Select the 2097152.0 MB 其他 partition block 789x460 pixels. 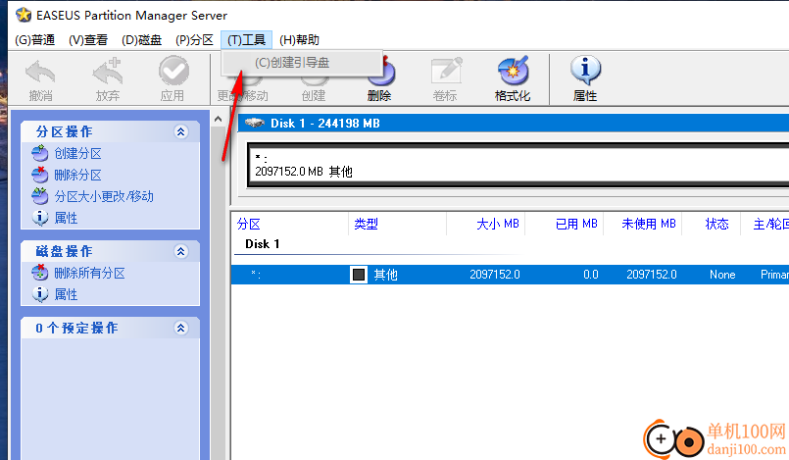pyautogui.click(x=518, y=165)
